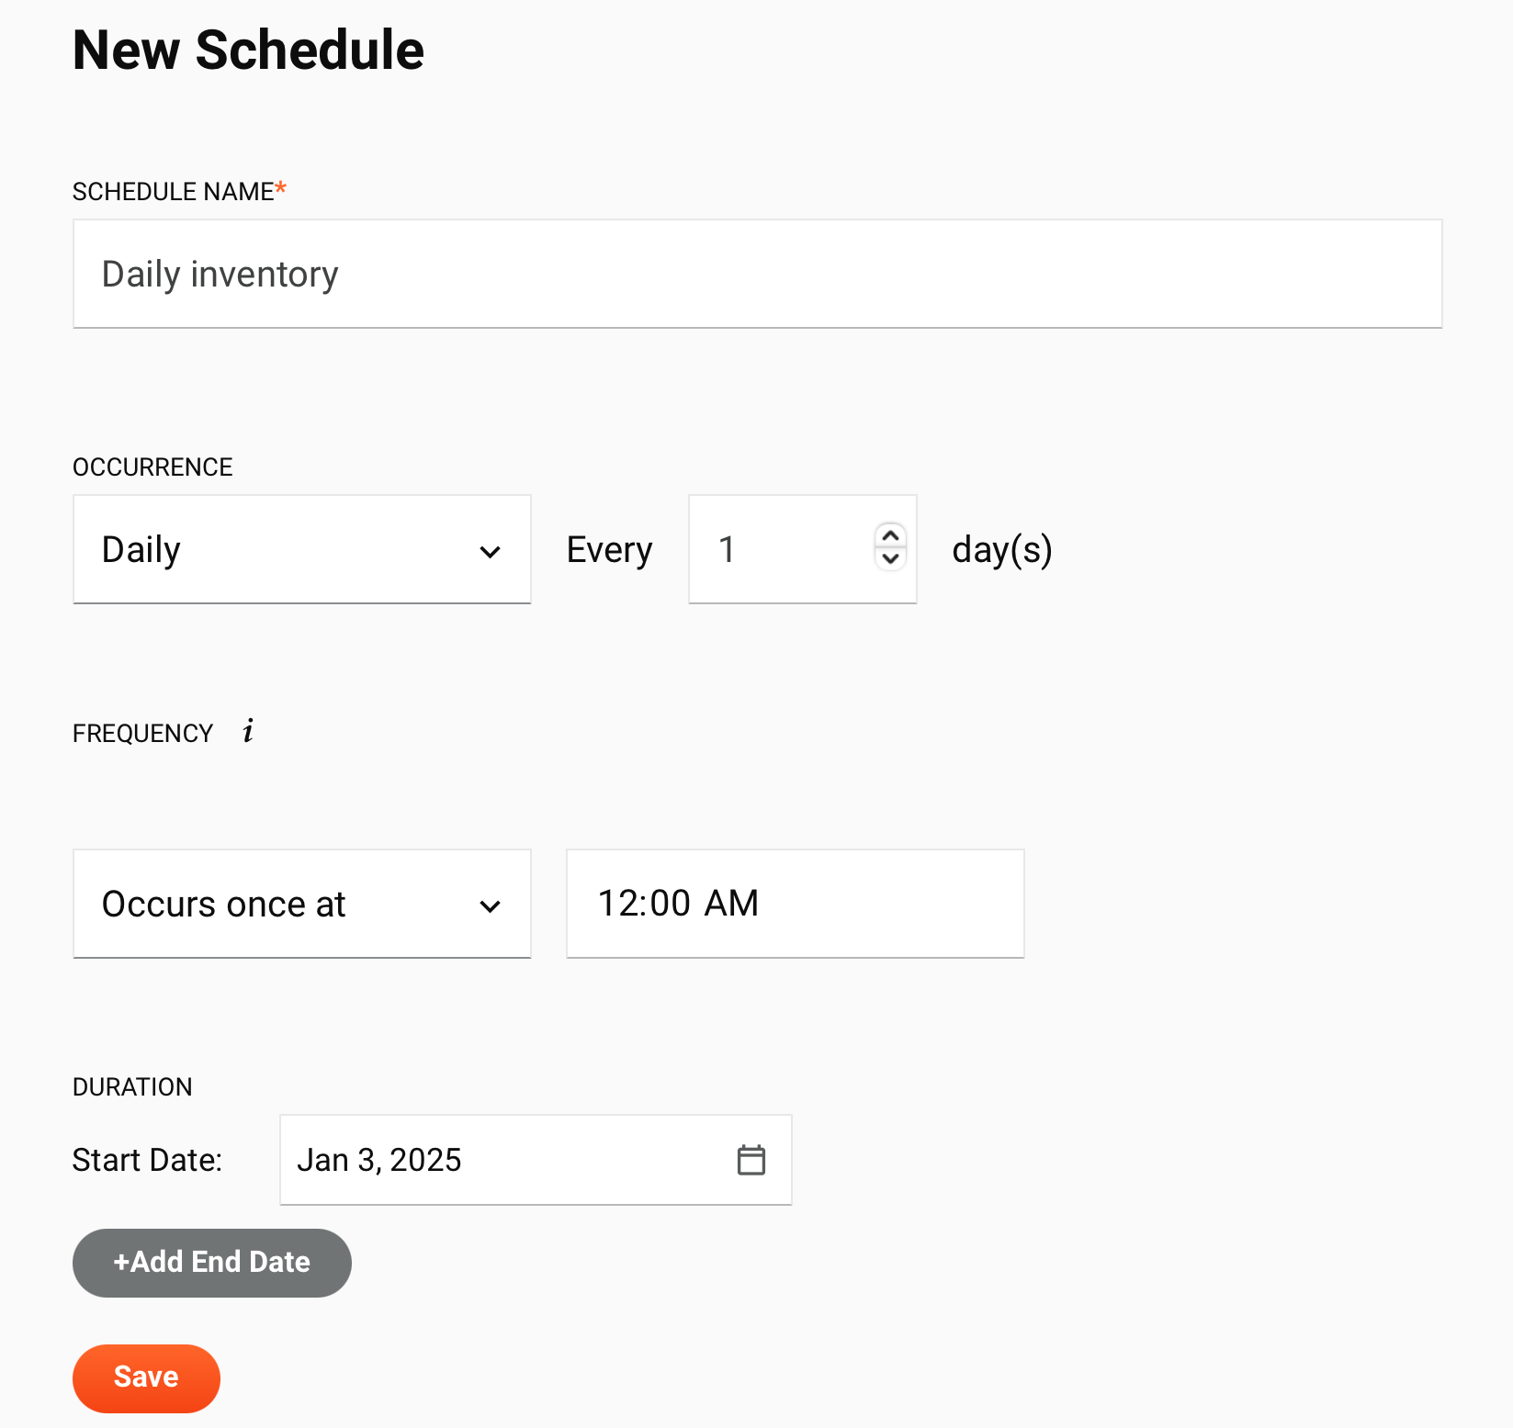The width and height of the screenshot is (1513, 1428).
Task: Click the chevron on the Daily selector
Action: 491,549
